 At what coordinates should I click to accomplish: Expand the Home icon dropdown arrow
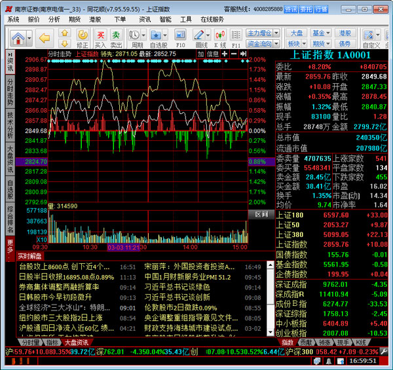[29, 38]
